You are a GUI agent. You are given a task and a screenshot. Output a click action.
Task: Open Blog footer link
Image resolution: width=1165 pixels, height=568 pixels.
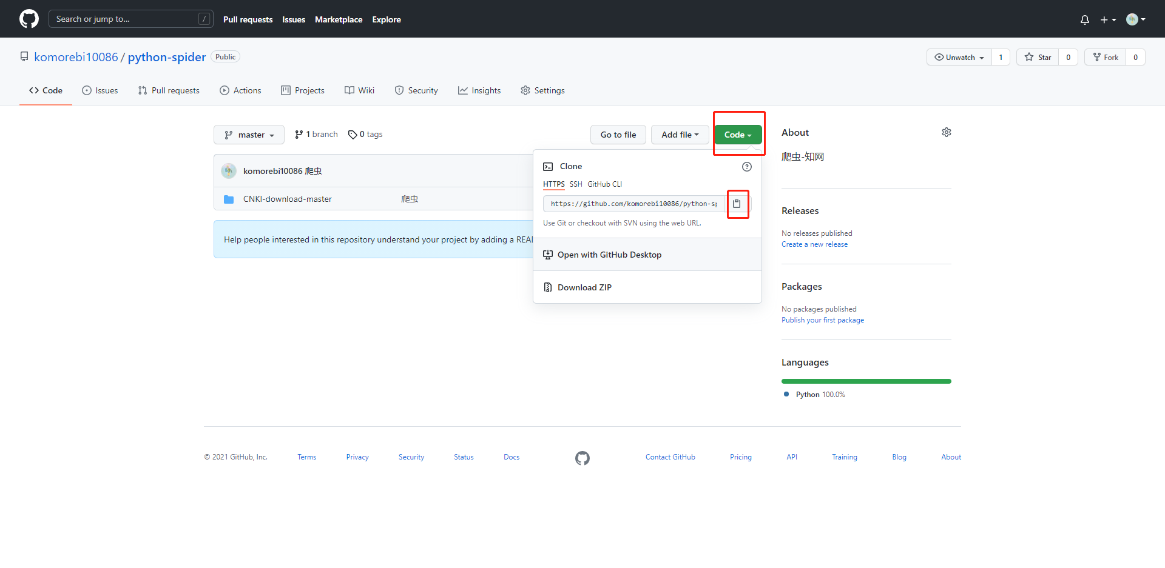pyautogui.click(x=899, y=457)
